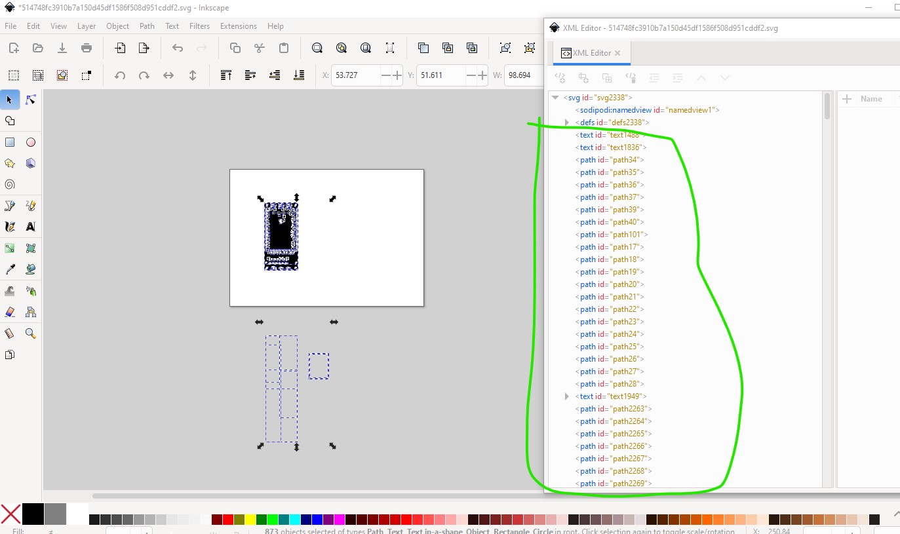Flip selection horizontally
Image resolution: width=900 pixels, height=534 pixels.
click(x=168, y=75)
